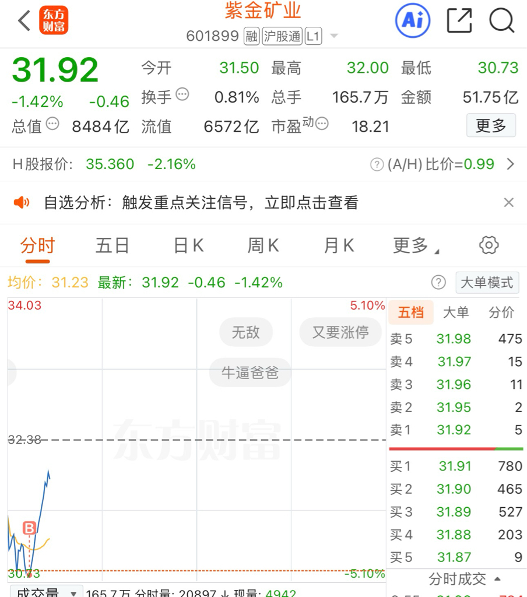The width and height of the screenshot is (527, 597).
Task: Switch to 月K chart tab
Action: coord(339,245)
